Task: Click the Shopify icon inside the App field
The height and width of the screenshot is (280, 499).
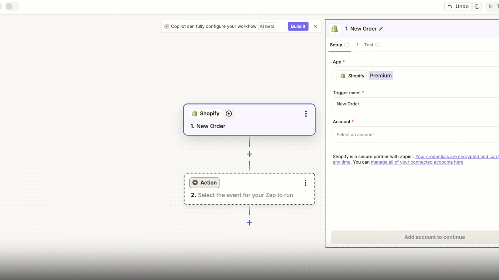Action: point(342,76)
